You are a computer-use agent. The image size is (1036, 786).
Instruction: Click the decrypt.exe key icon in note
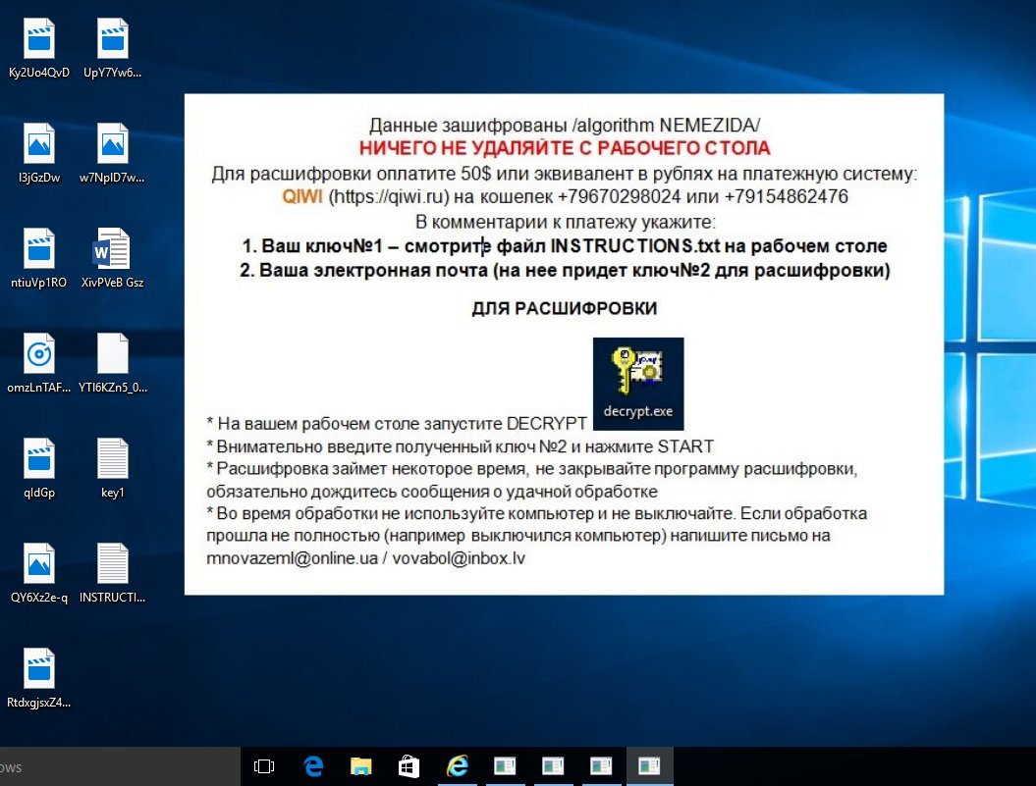[x=638, y=384]
